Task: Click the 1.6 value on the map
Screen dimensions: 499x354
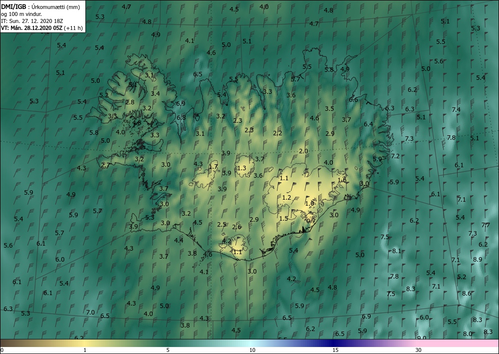Action: 342,180
